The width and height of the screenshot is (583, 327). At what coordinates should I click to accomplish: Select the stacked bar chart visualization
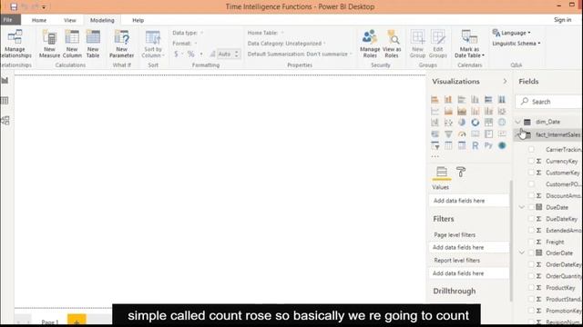tap(435, 99)
